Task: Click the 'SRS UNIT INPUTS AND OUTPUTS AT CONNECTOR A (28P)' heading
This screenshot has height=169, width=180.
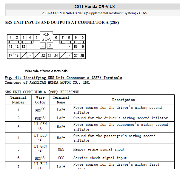Action: (62, 22)
